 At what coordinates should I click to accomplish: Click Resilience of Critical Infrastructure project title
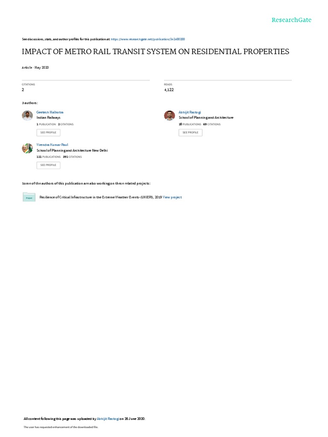[x=101, y=197]
